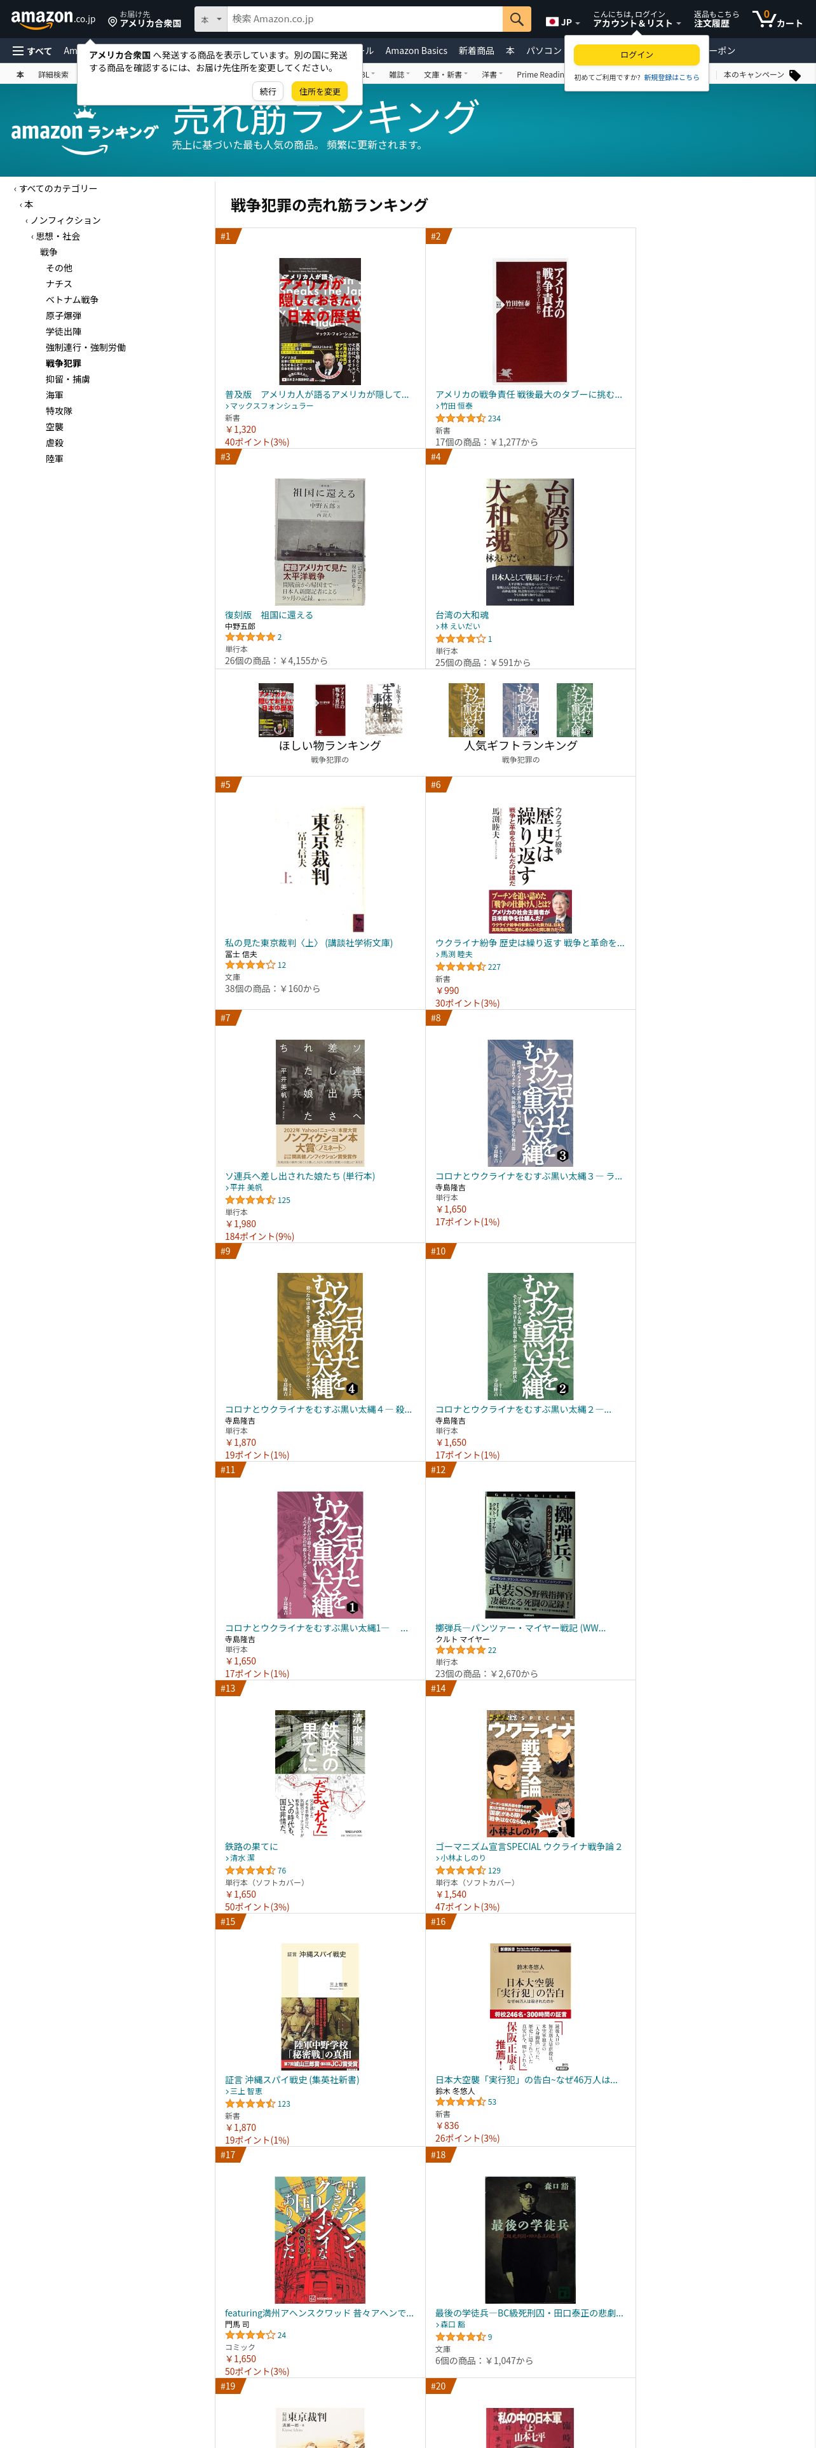
Task: Open Amazon Basics navigation item
Action: pyautogui.click(x=416, y=51)
